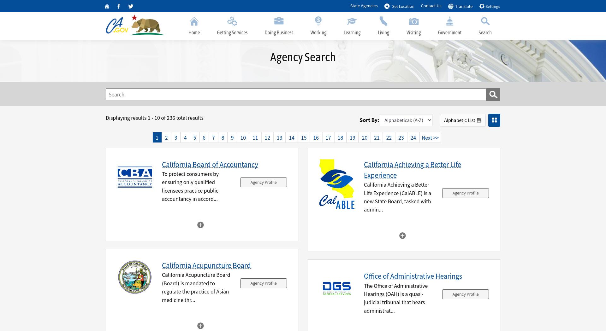Expand the CalABLE card details
This screenshot has width=606, height=331.
tap(402, 235)
